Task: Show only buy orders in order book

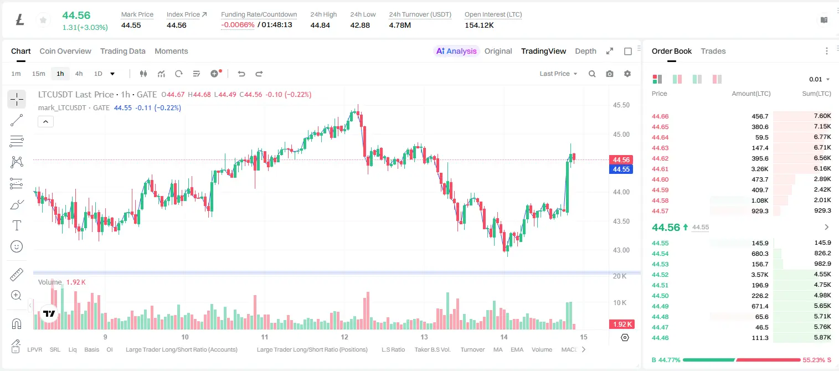Action: 697,79
